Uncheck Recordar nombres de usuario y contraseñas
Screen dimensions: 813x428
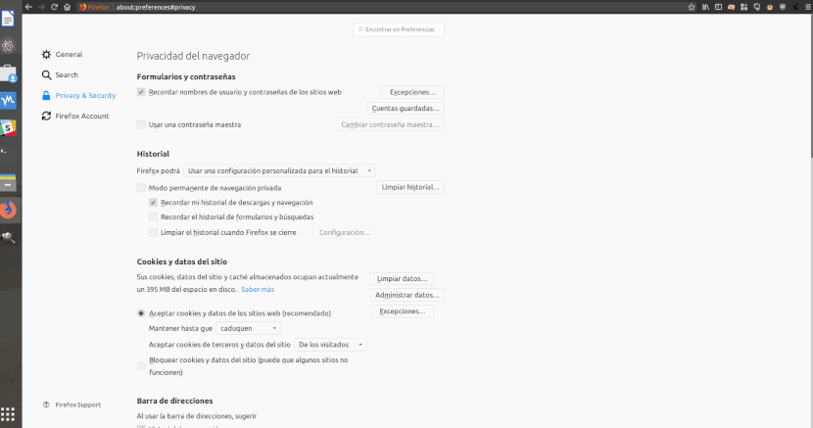pyautogui.click(x=141, y=92)
